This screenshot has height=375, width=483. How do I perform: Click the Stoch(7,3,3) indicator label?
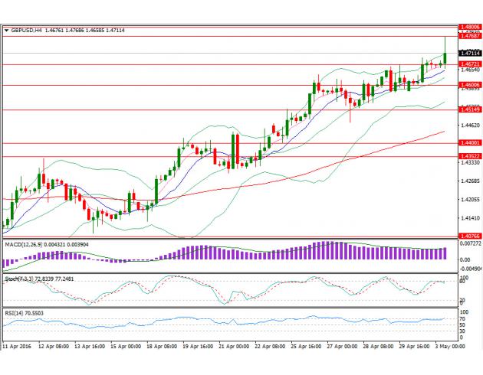tap(25, 281)
